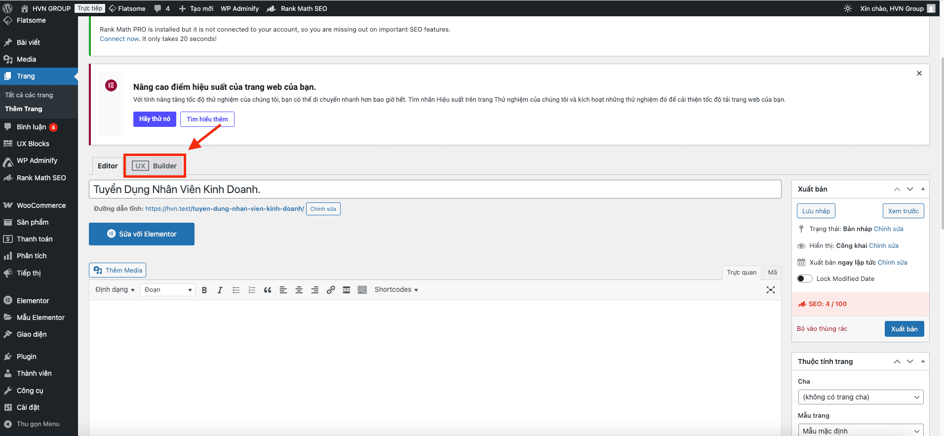Screen dimensions: 944x436
Task: Insert a bulleted list
Action: (236, 290)
